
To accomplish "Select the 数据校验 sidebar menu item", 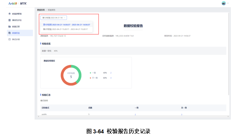I will point(20,33).
